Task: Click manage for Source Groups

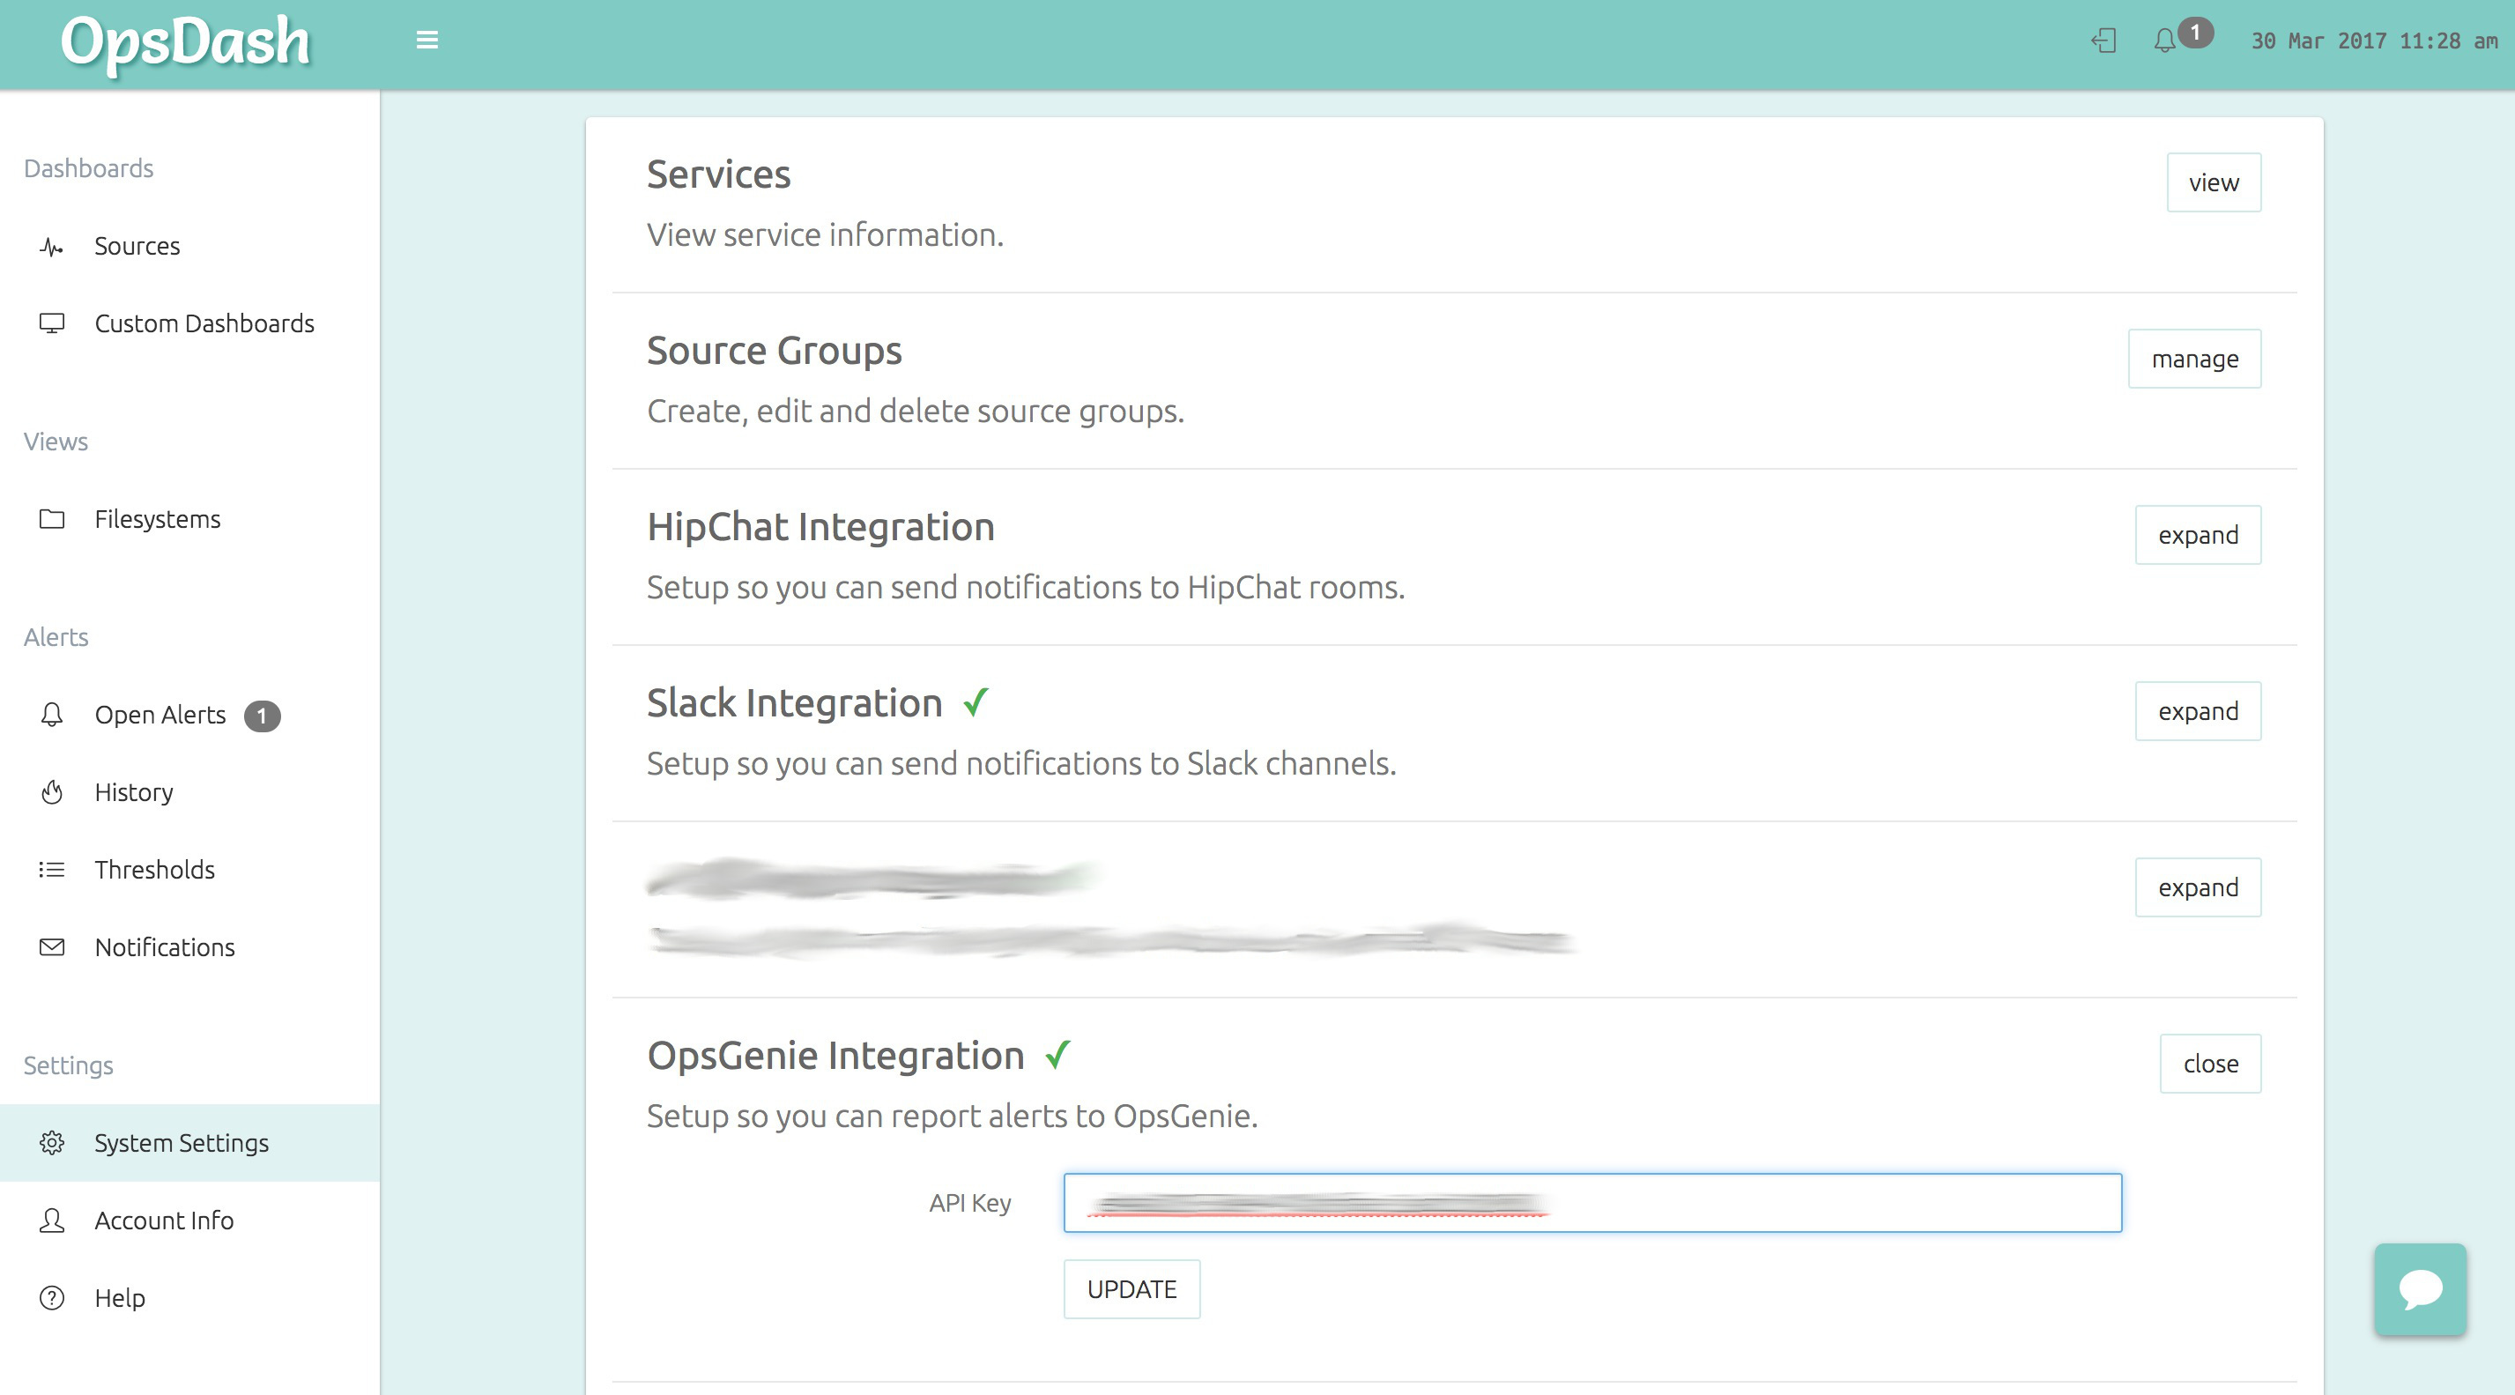Action: [2193, 360]
